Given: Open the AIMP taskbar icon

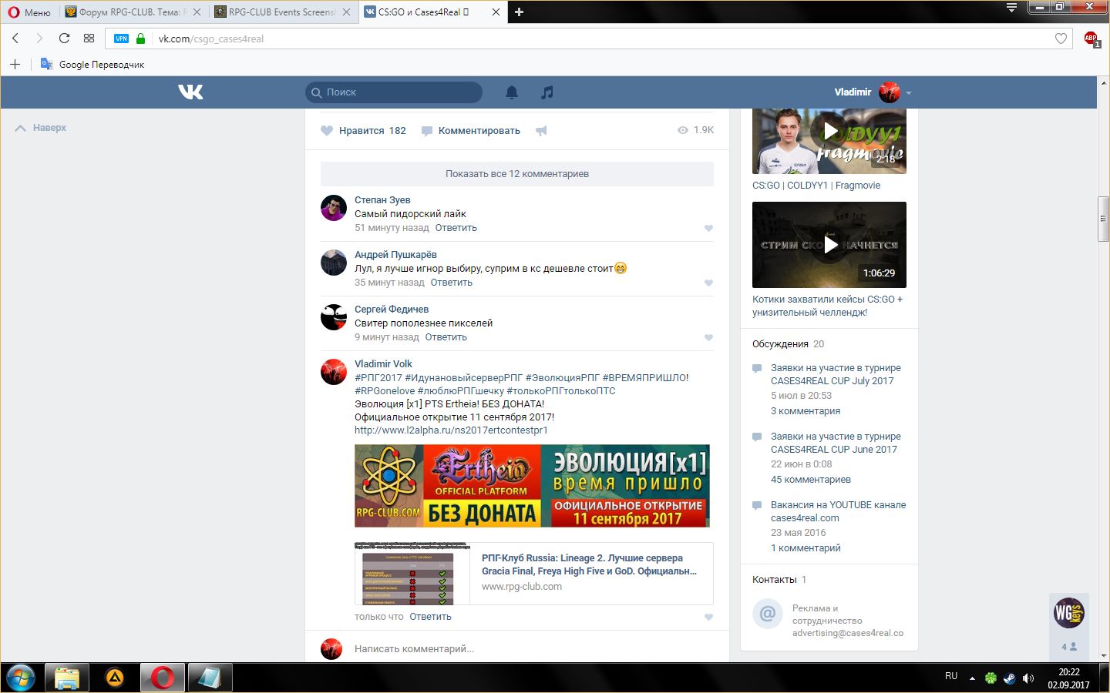Looking at the screenshot, I should [x=115, y=678].
